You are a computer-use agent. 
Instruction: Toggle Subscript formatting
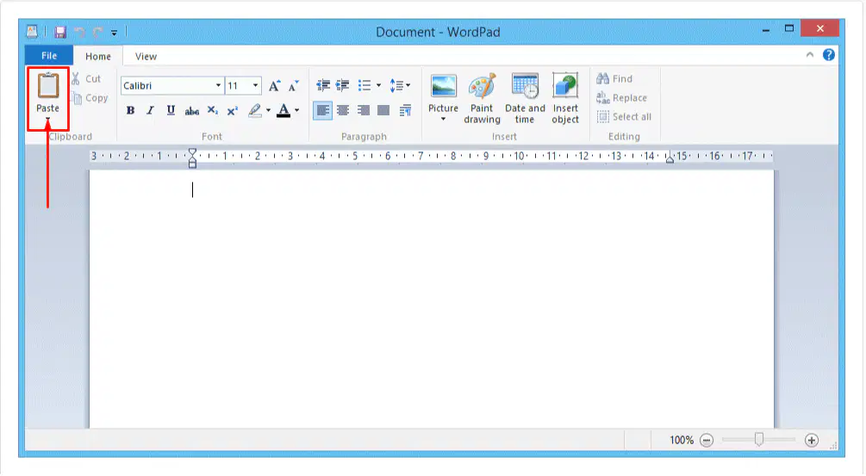[212, 110]
